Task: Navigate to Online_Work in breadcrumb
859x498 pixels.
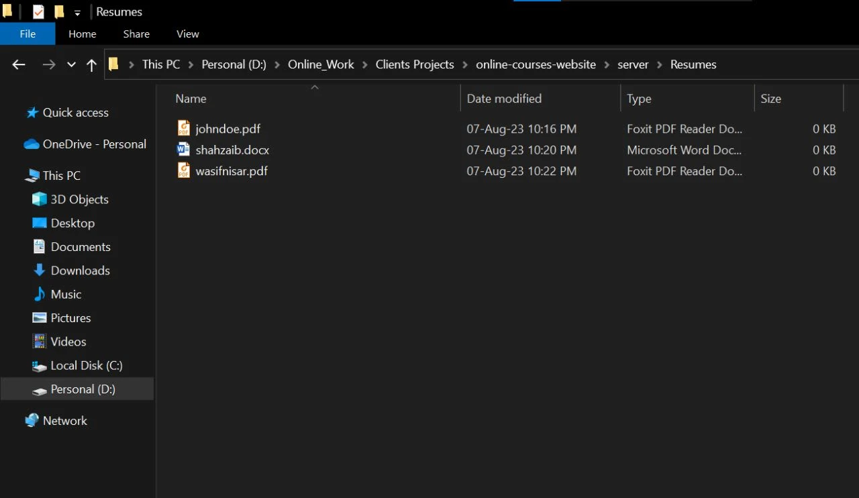Action: tap(321, 64)
